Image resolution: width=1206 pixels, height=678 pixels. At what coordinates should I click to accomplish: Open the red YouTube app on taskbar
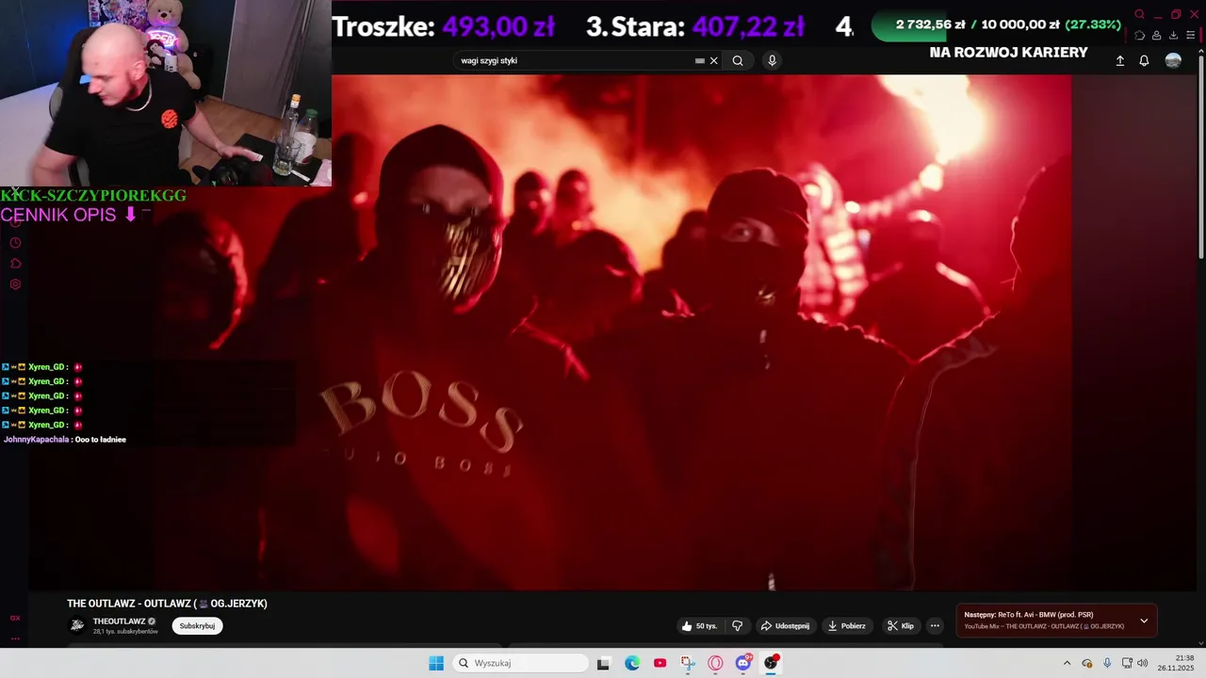click(660, 663)
